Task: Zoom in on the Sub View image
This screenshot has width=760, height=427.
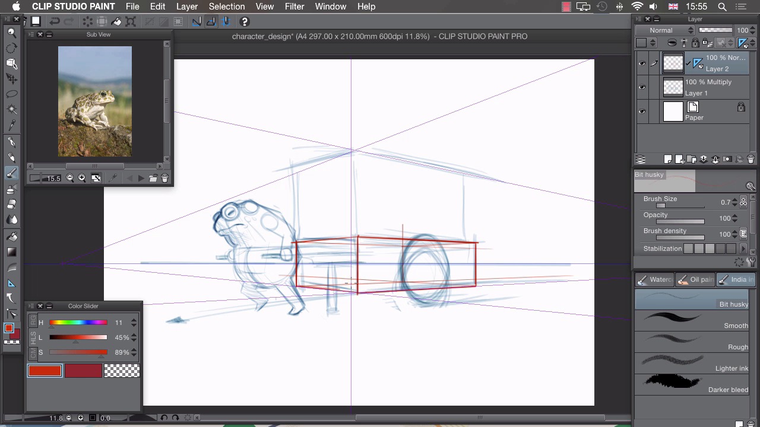Action: click(82, 178)
